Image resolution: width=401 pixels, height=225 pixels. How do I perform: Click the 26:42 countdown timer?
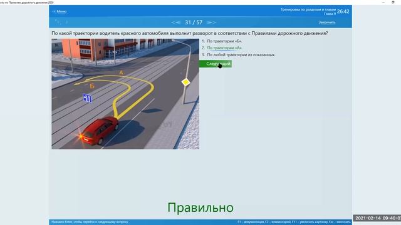coord(343,11)
